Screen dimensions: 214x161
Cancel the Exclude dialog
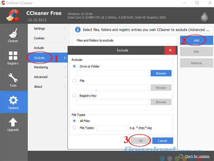pyautogui.click(x=163, y=141)
